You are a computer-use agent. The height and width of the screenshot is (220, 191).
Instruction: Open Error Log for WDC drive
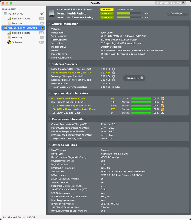click(x=23, y=37)
